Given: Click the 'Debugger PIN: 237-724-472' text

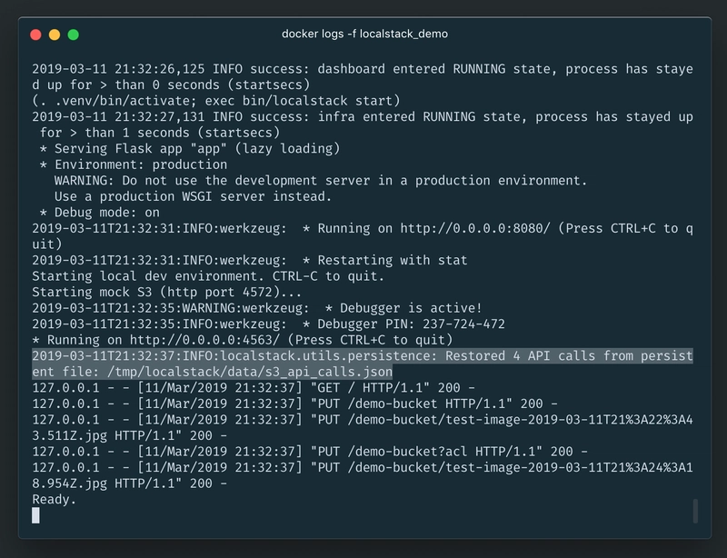Looking at the screenshot, I should pyautogui.click(x=412, y=324).
